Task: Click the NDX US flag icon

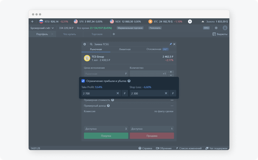Action: (112, 22)
